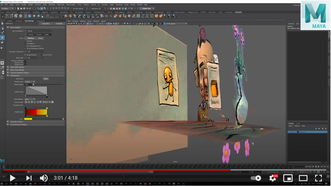The width and height of the screenshot is (331, 186).
Task: Click the Undo arrow icon
Action: [x=27, y=9]
